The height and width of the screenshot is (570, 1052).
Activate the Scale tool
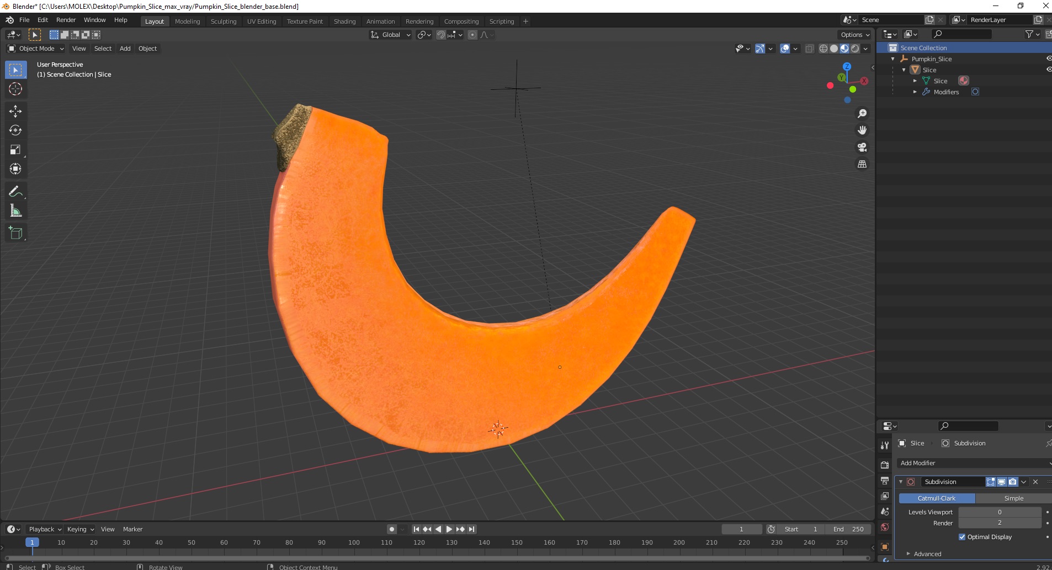pyautogui.click(x=15, y=150)
